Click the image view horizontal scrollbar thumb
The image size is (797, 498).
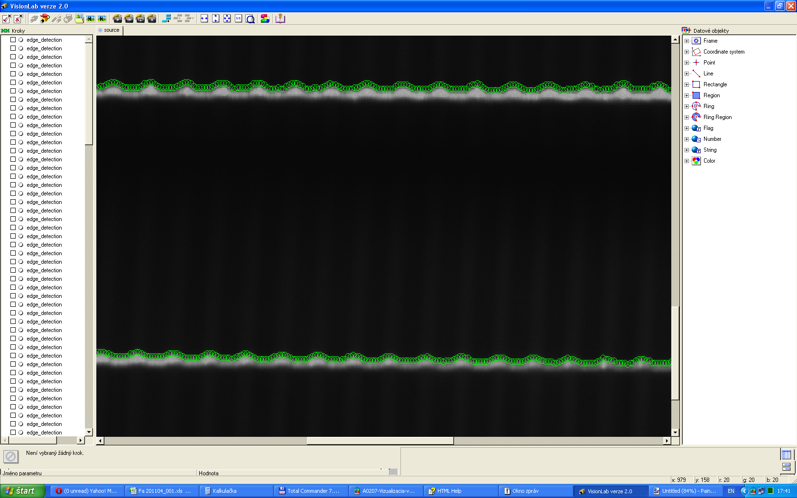[380, 441]
